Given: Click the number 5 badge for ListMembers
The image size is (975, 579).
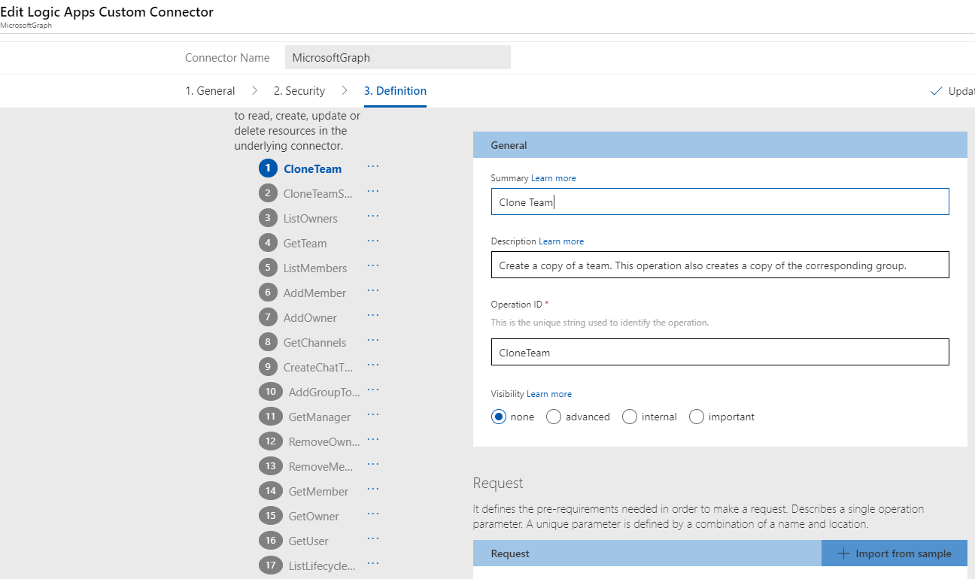Looking at the screenshot, I should (x=268, y=268).
